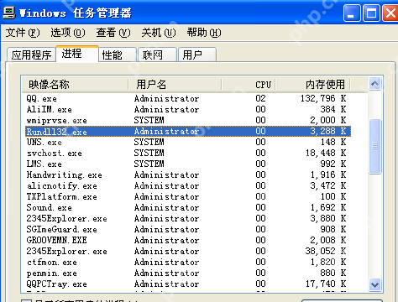Close the Windows 任务管理器 window
398x302 pixels.
390,13
